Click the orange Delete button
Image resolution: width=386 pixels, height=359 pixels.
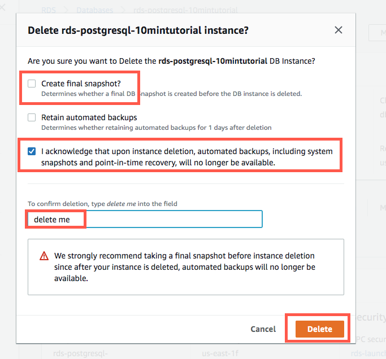coord(319,329)
